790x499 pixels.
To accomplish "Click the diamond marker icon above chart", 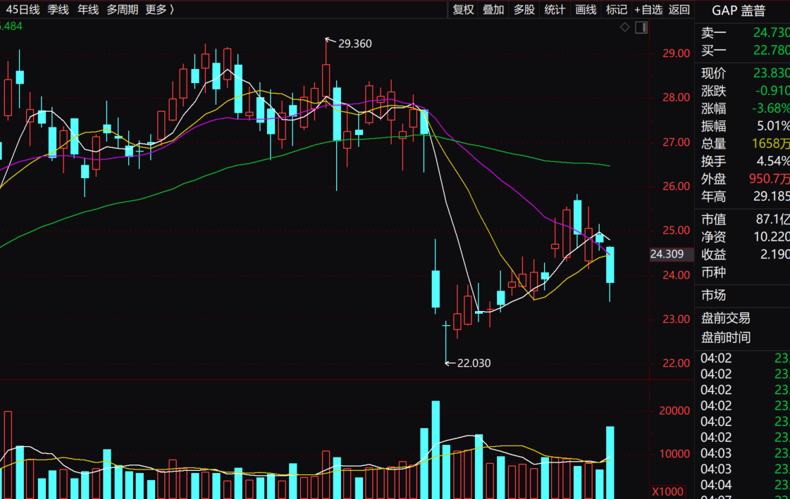I will (624, 27).
